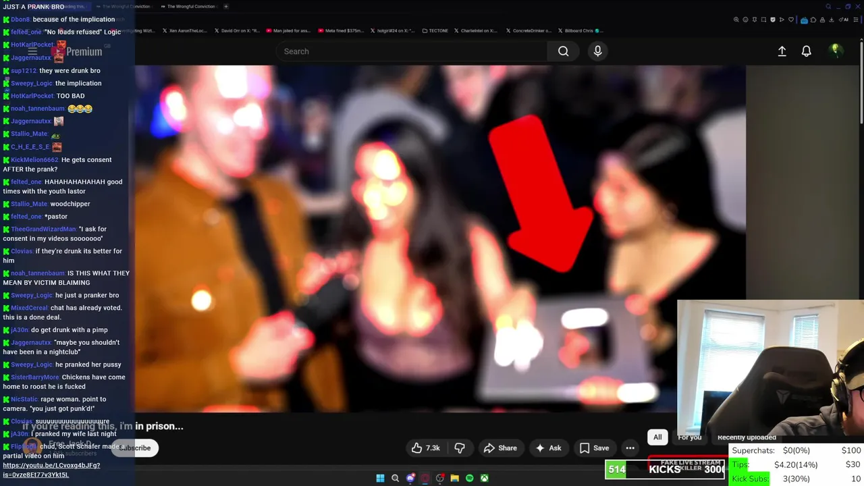Open the 'CharlieIntel on X' bookmark
This screenshot has height=486, width=864.
coord(477,30)
